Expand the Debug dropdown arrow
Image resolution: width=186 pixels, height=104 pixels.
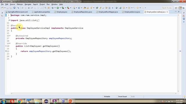click(x=55, y=8)
